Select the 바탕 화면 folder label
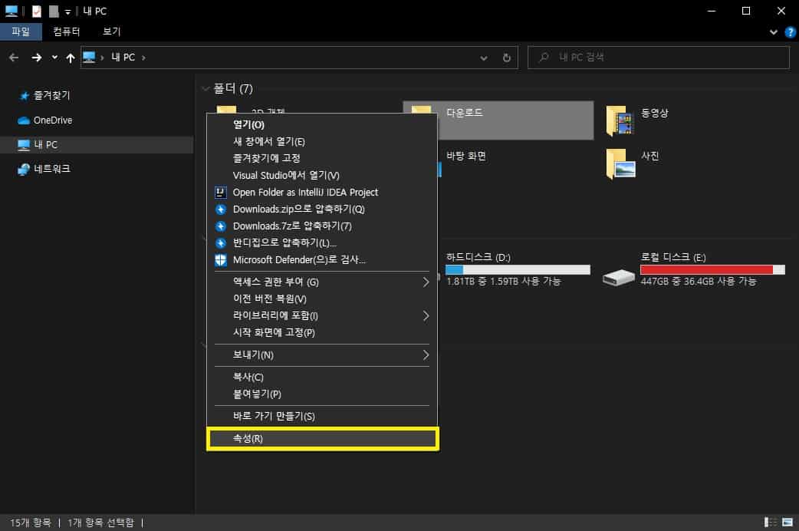The width and height of the screenshot is (799, 531). tap(465, 156)
